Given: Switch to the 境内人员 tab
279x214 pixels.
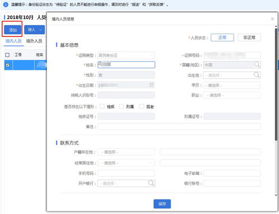Looking at the screenshot, I should coord(13,41).
